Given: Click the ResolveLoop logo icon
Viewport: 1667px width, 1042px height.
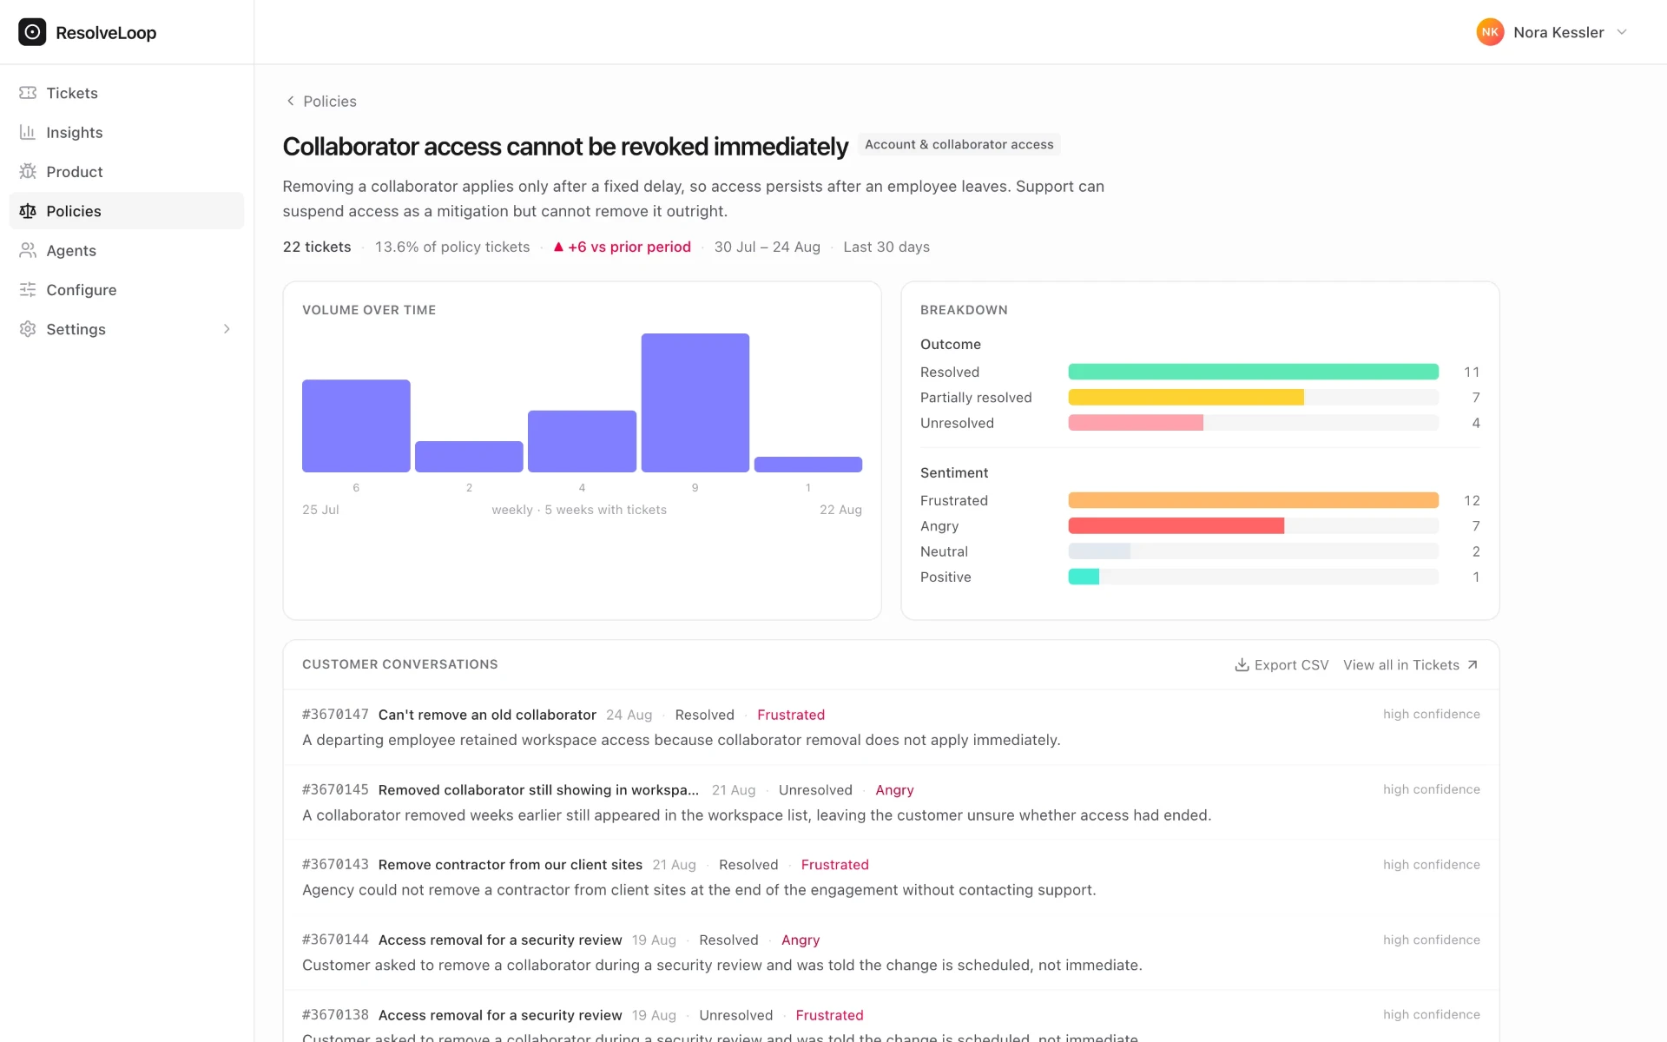Looking at the screenshot, I should 32,32.
